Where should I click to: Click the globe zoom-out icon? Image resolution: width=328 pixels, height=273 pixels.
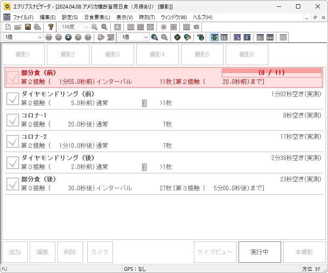(164, 37)
